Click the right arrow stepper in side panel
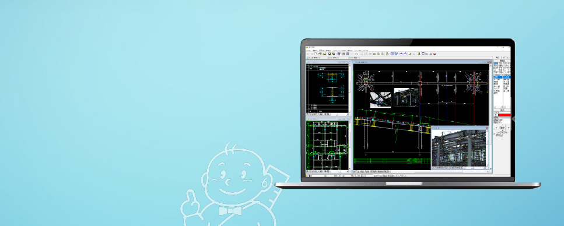The image size is (564, 226). (x=508, y=128)
